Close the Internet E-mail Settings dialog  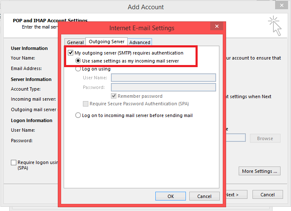[x=216, y=27]
